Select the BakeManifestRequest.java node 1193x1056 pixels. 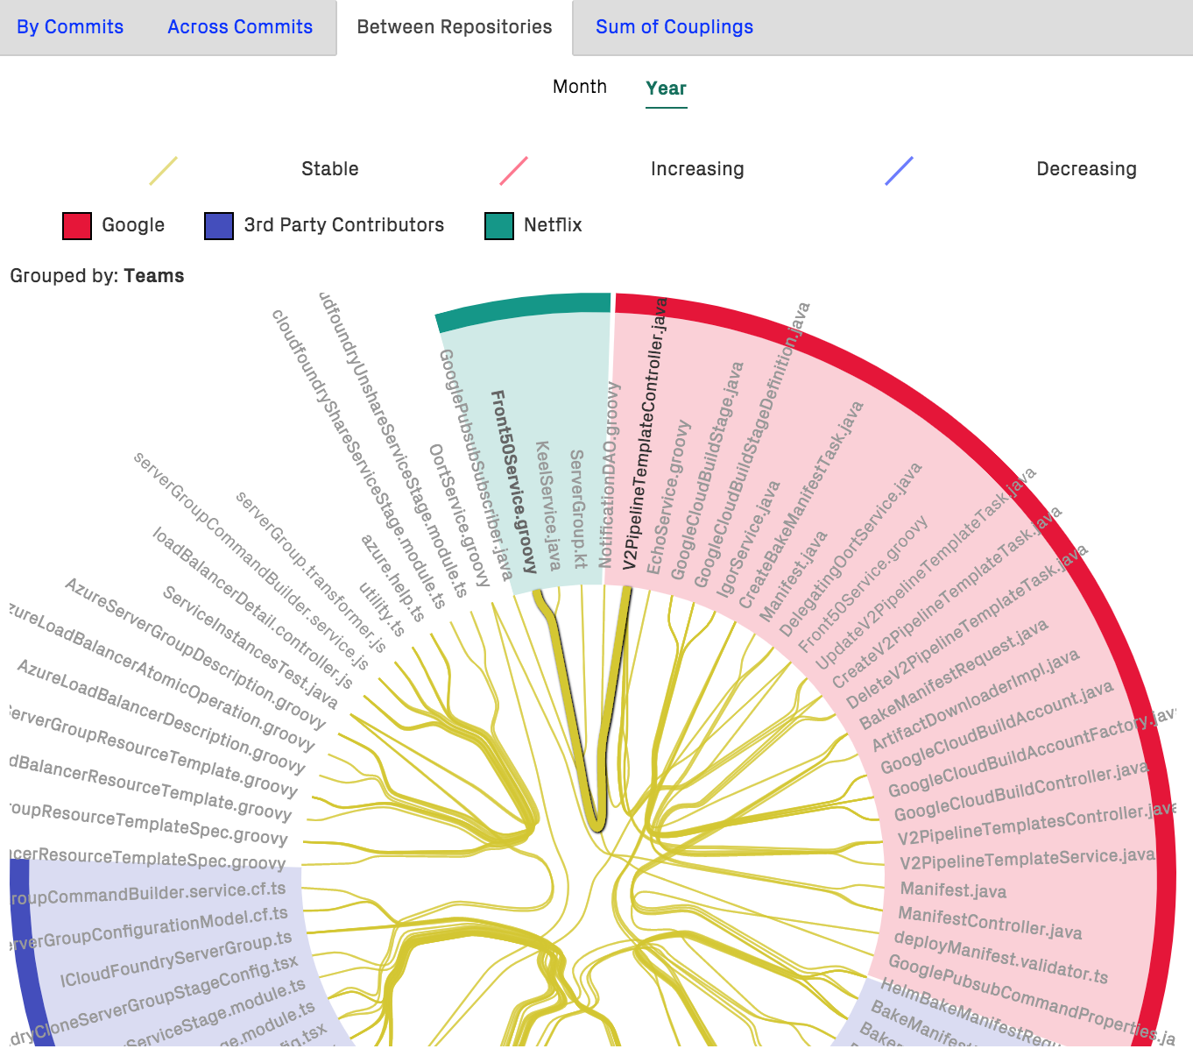pyautogui.click(x=953, y=675)
